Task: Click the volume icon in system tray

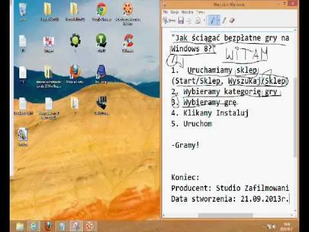Action: coord(274,226)
